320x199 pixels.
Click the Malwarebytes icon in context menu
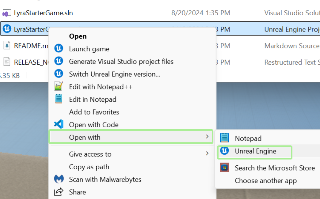tap(59, 179)
